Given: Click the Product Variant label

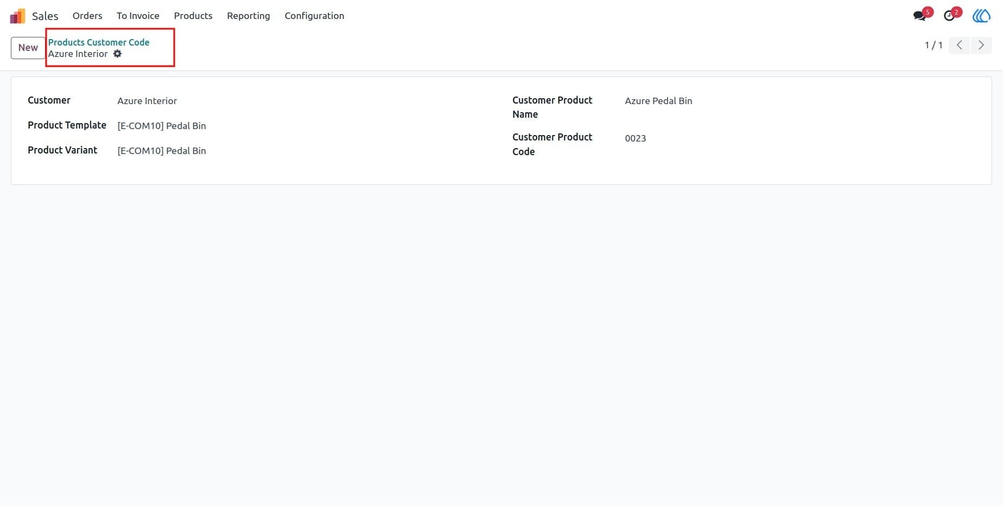Looking at the screenshot, I should [62, 150].
